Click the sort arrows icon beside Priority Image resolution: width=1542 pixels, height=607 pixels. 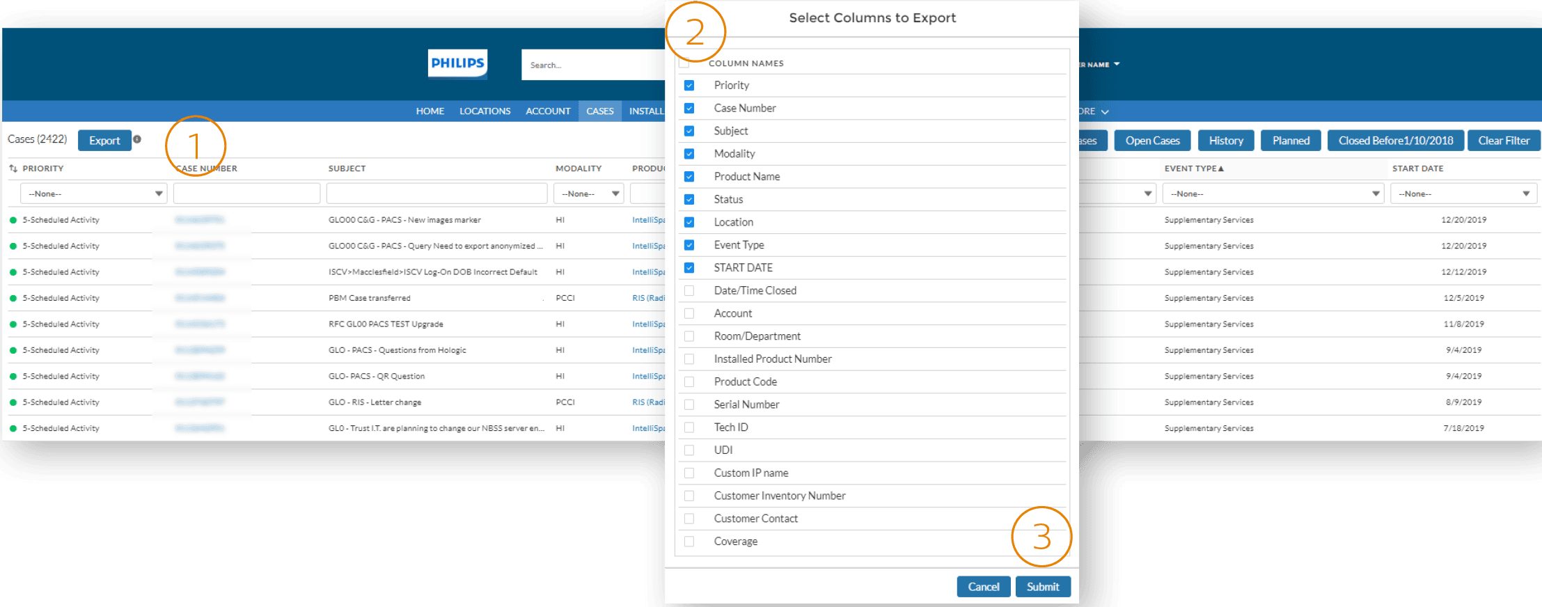(13, 168)
